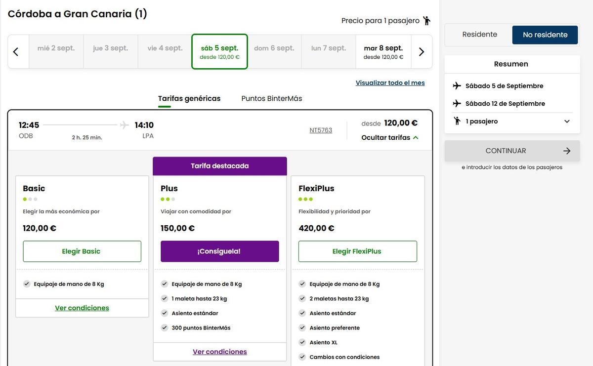This screenshot has height=366, width=593.
Task: Select the No residente option
Action: tap(545, 35)
